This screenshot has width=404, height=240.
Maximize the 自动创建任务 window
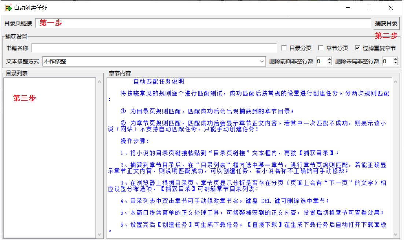click(x=369, y=8)
